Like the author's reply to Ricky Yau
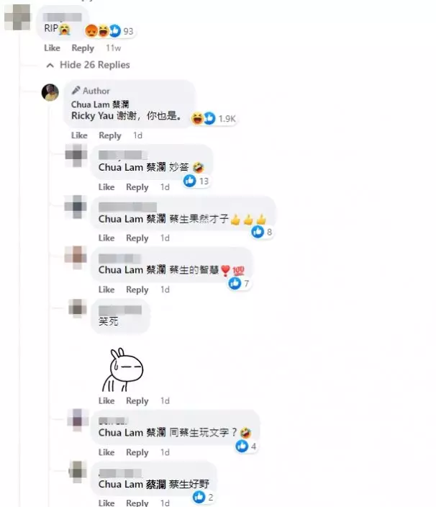The height and width of the screenshot is (507, 436). tap(79, 135)
